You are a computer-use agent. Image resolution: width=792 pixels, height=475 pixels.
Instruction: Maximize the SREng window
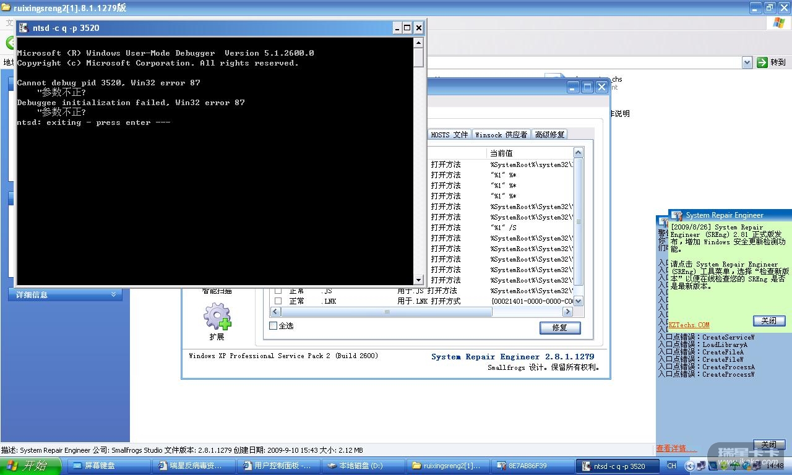(587, 87)
